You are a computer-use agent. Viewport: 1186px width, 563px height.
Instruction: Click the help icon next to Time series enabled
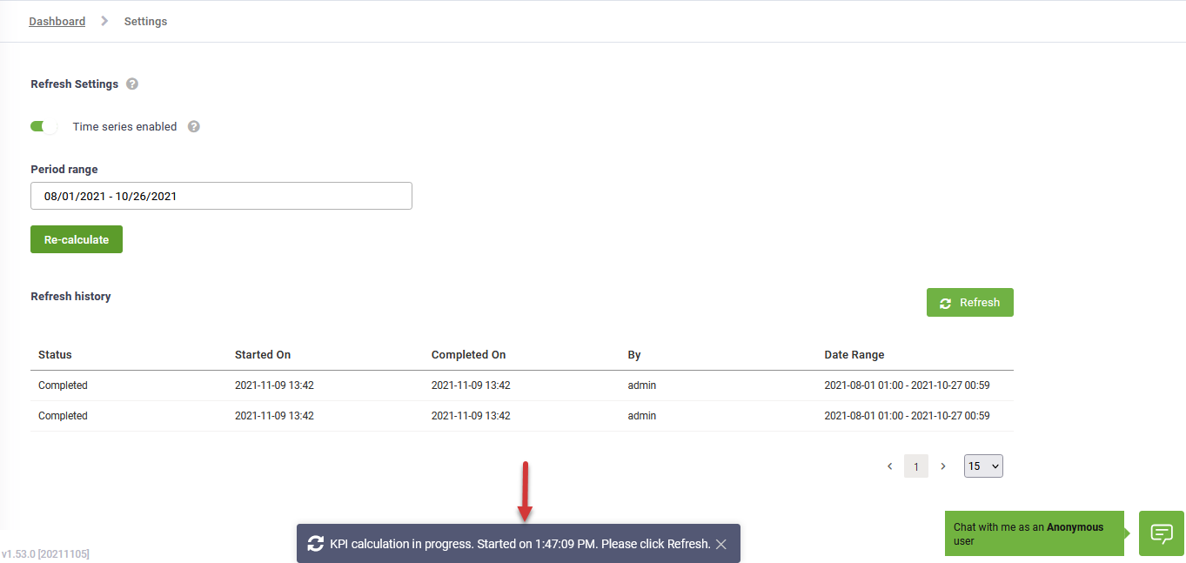pos(194,127)
